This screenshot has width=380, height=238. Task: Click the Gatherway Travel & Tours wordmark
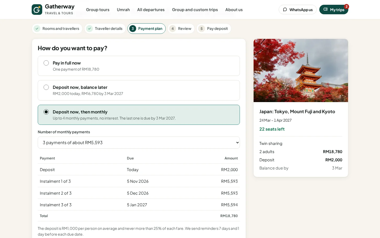tap(60, 9)
